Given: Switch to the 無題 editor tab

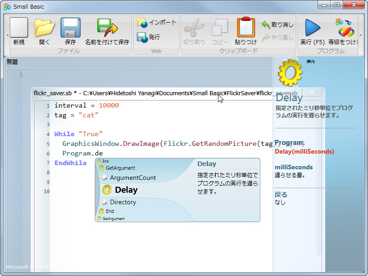Looking at the screenshot, I should (11, 60).
